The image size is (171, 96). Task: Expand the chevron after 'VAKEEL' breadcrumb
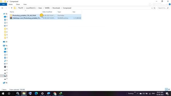tap(51, 8)
